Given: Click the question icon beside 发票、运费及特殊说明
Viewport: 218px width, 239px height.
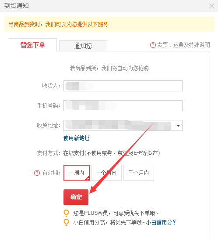Looking at the screenshot, I should (x=153, y=45).
